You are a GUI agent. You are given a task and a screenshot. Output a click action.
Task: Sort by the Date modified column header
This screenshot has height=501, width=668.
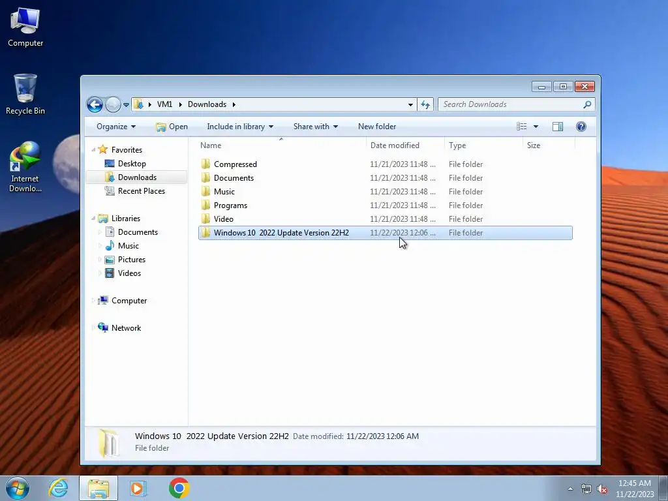pos(405,145)
